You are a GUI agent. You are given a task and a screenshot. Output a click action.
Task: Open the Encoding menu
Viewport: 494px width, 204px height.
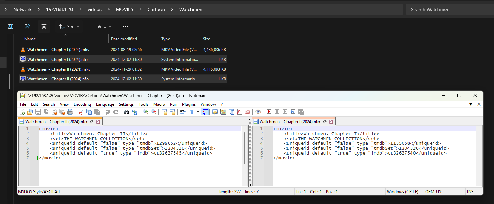tap(82, 104)
